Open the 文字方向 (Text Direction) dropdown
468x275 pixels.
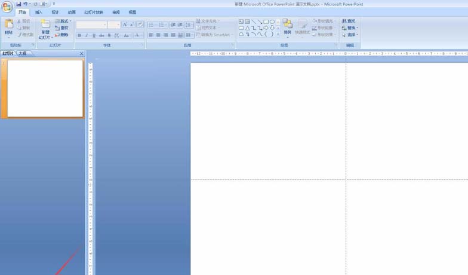[x=208, y=21]
